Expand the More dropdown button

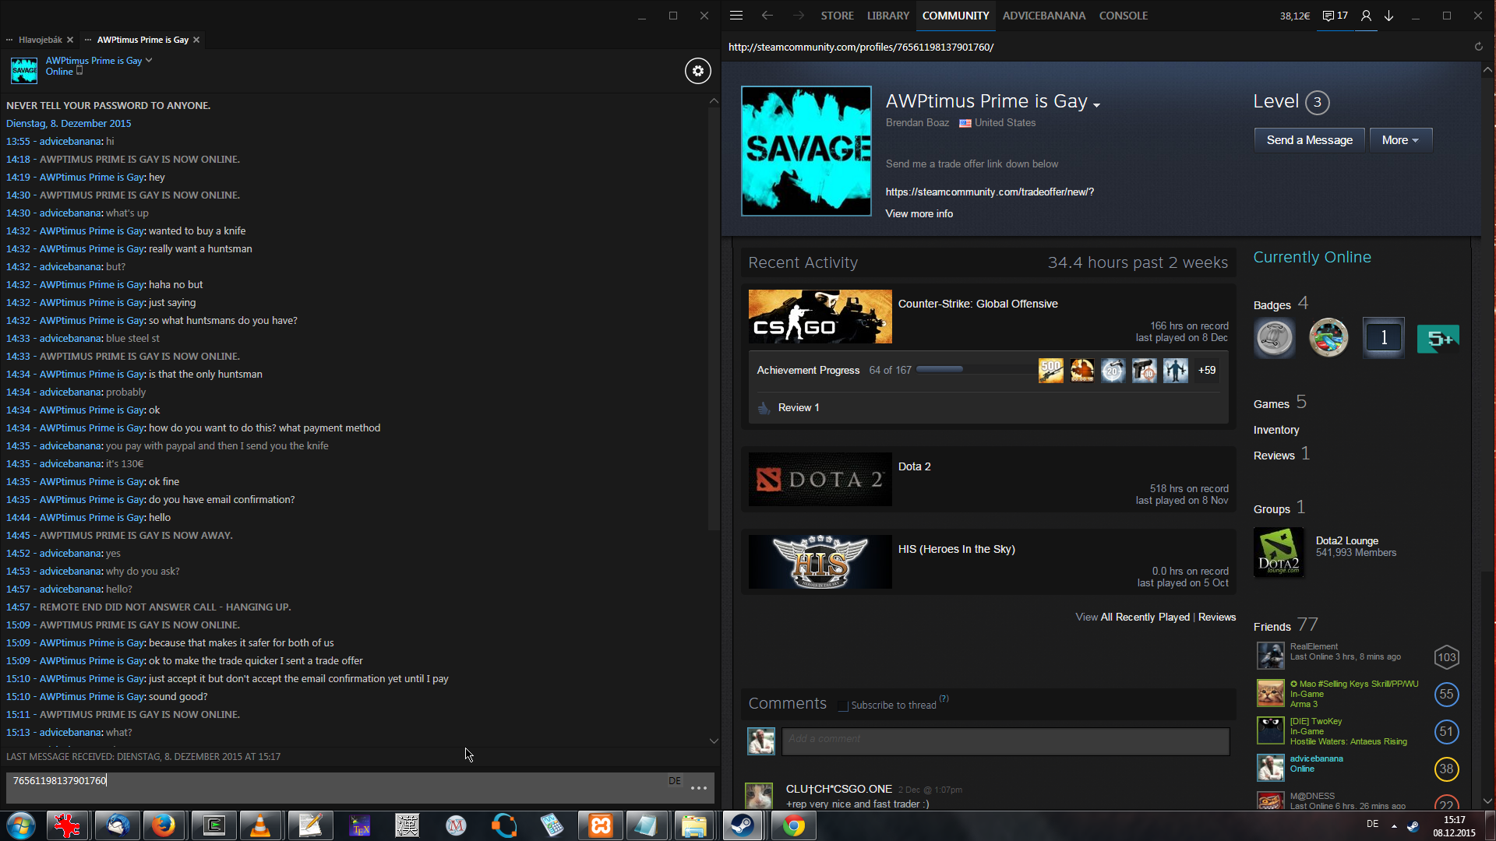(x=1400, y=140)
